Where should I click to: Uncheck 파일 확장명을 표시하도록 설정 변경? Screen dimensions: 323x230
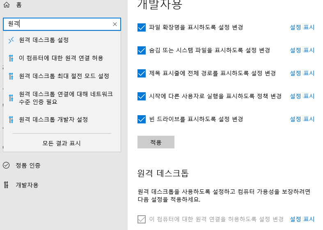[x=142, y=27]
